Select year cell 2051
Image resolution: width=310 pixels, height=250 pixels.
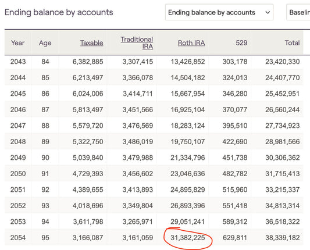click(x=18, y=190)
